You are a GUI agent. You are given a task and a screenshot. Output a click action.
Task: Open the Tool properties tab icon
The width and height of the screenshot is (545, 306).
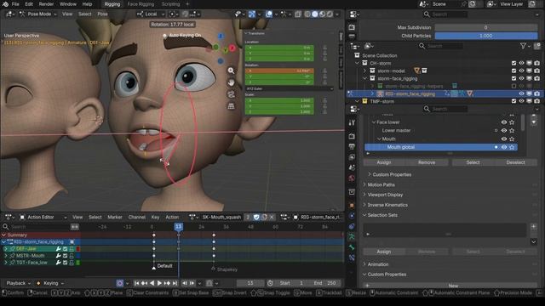[x=352, y=122]
